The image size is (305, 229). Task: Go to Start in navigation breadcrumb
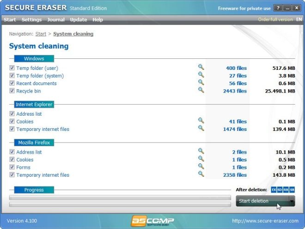click(x=41, y=34)
